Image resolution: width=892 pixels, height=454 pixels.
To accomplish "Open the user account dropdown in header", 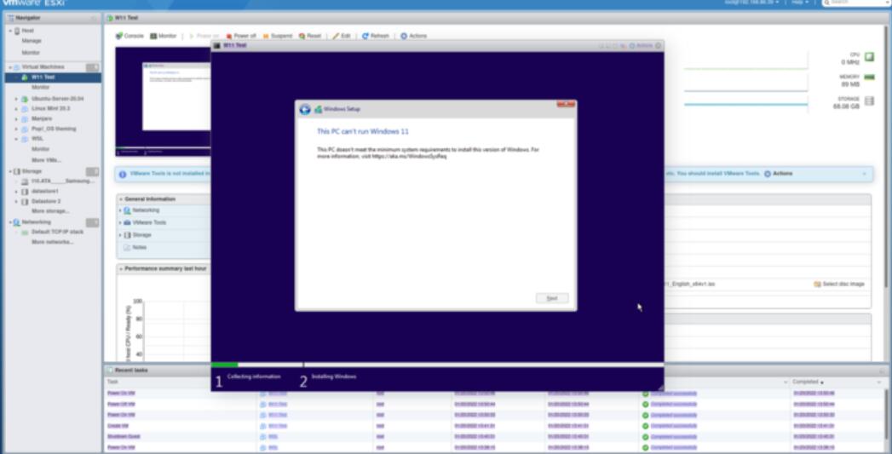I will [x=751, y=3].
